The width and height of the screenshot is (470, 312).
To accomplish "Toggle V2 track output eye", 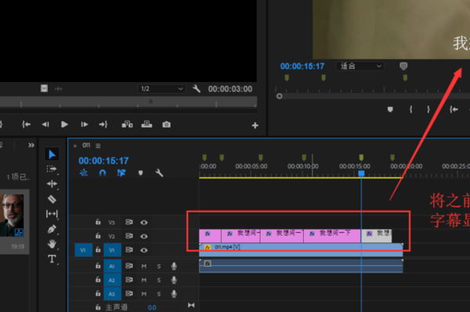I will (144, 236).
